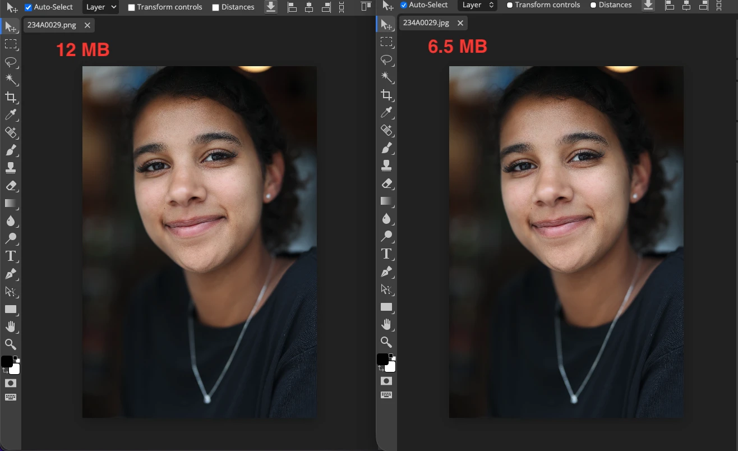The height and width of the screenshot is (451, 738).
Task: Select the Move tool
Action: 11,26
